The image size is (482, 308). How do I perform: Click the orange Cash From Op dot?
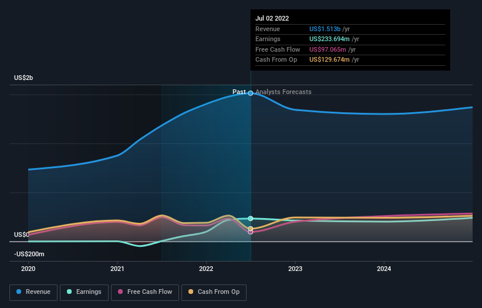(191, 292)
